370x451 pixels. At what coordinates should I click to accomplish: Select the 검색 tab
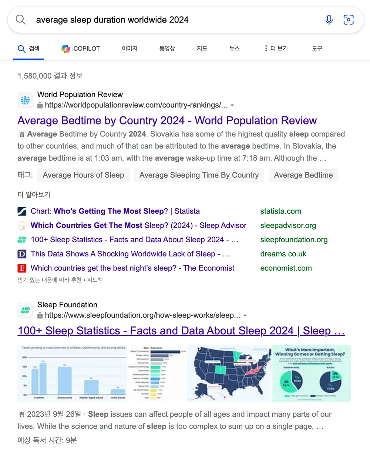pos(28,48)
